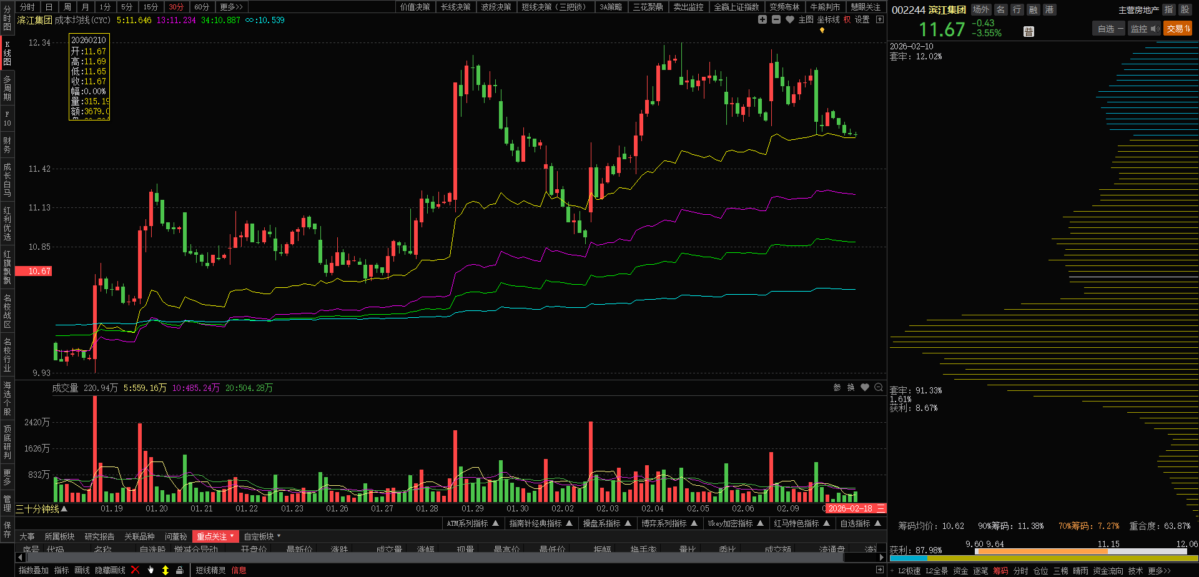Click the 价值决策 button

pyautogui.click(x=415, y=7)
